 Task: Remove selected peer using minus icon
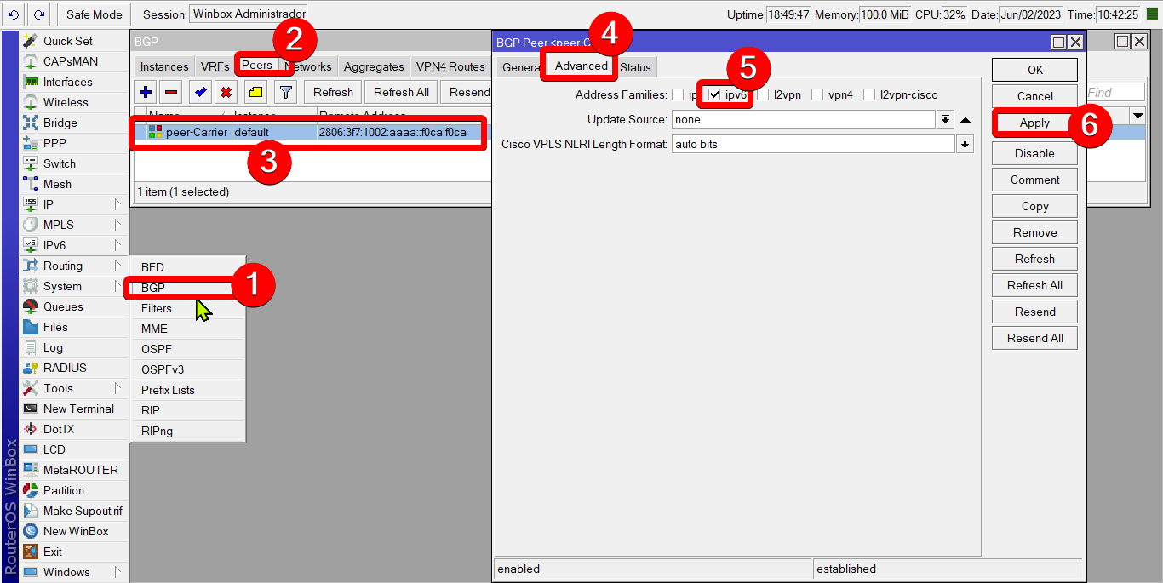(x=173, y=91)
